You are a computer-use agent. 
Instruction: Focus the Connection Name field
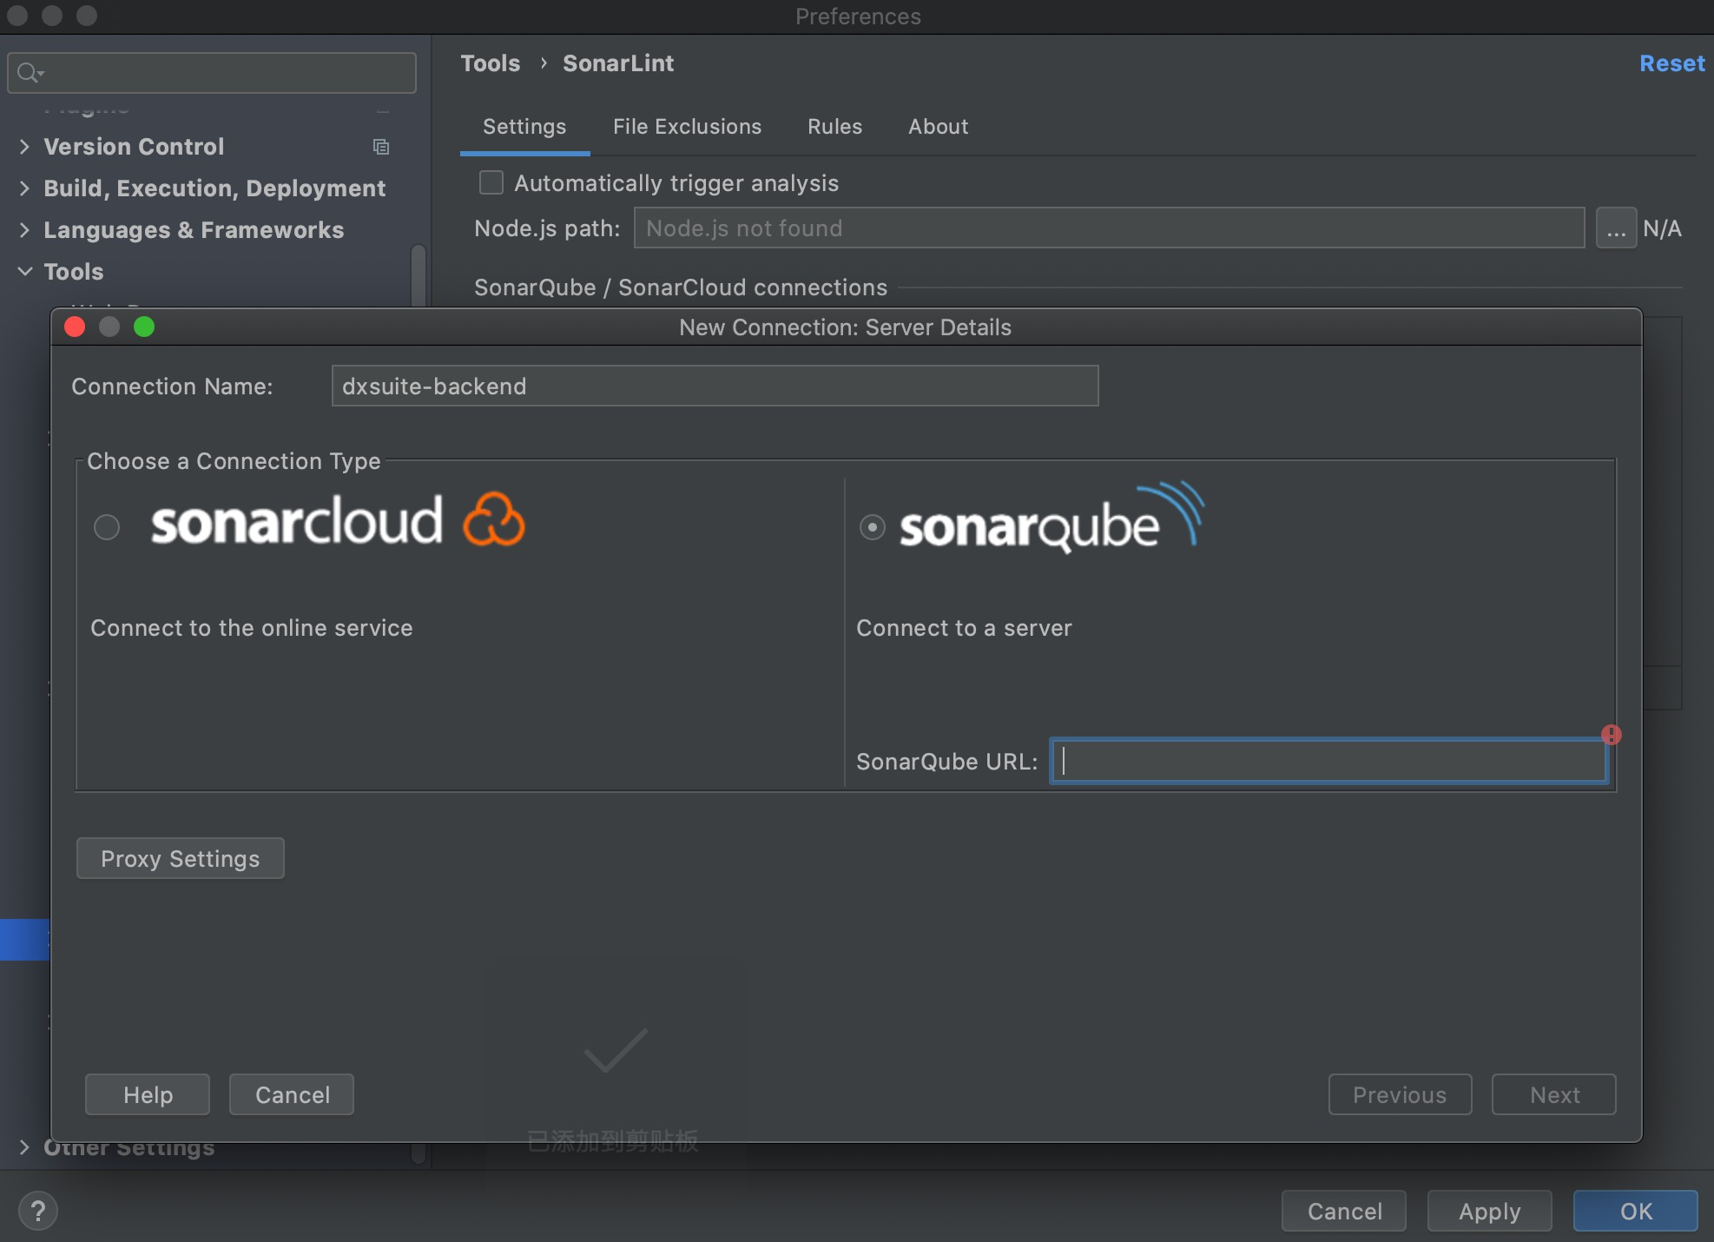[x=715, y=386]
